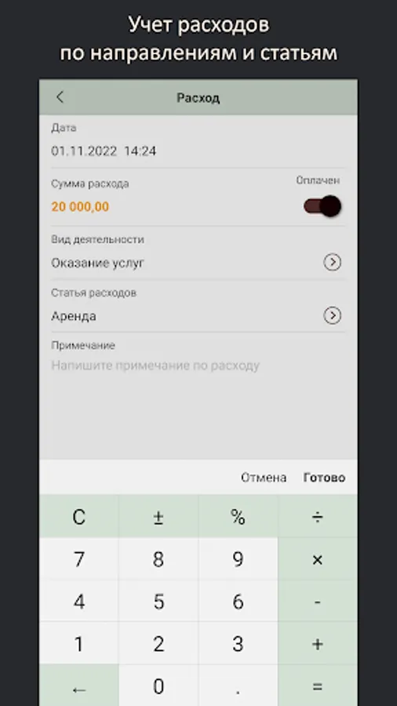
Task: Tap the digit 5 key
Action: click(x=158, y=602)
